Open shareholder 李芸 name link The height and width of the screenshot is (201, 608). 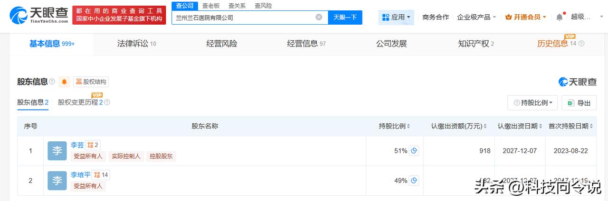tap(77, 145)
